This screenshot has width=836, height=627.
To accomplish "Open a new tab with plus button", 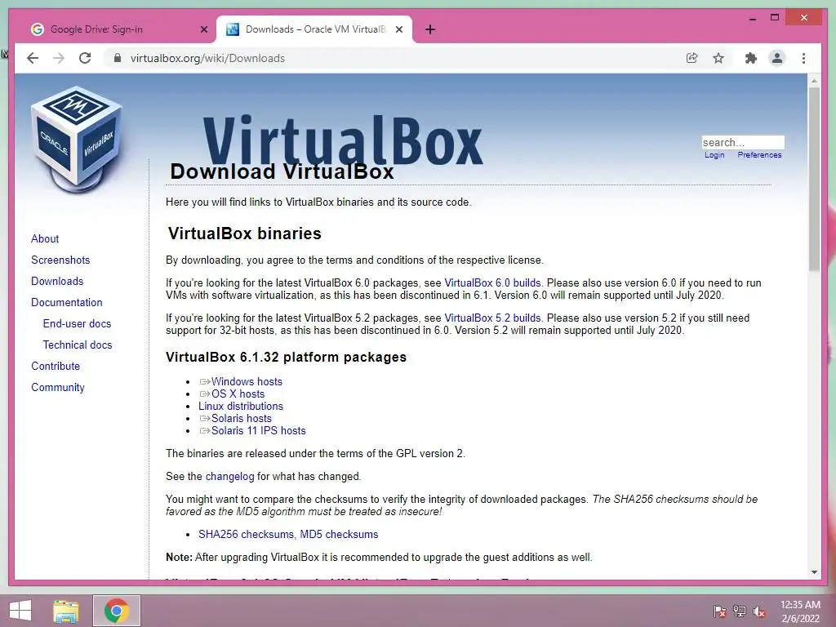I will pos(430,29).
